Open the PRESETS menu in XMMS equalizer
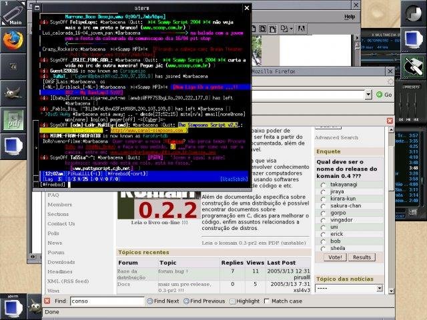The height and width of the screenshot is (320, 427). pos(411,87)
